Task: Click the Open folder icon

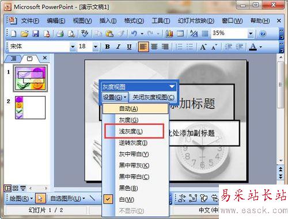Action: click(x=25, y=33)
